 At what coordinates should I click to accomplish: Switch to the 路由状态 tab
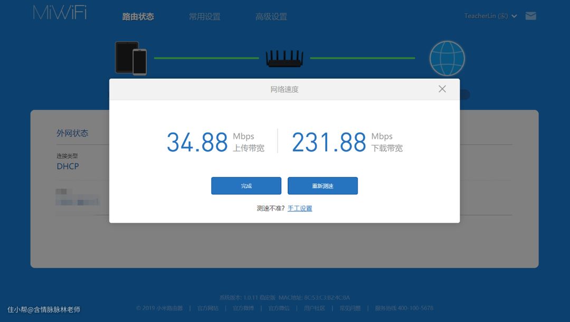pyautogui.click(x=138, y=16)
